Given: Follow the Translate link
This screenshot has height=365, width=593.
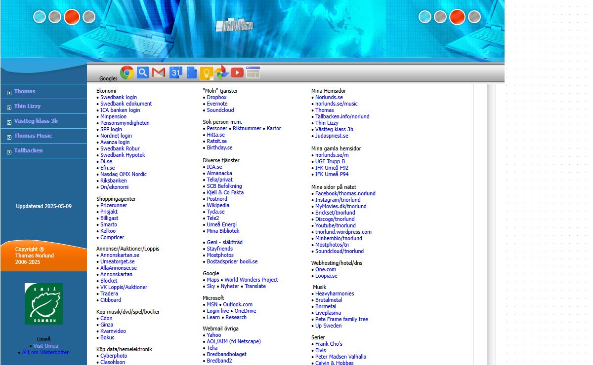Looking at the screenshot, I should pyautogui.click(x=255, y=287).
